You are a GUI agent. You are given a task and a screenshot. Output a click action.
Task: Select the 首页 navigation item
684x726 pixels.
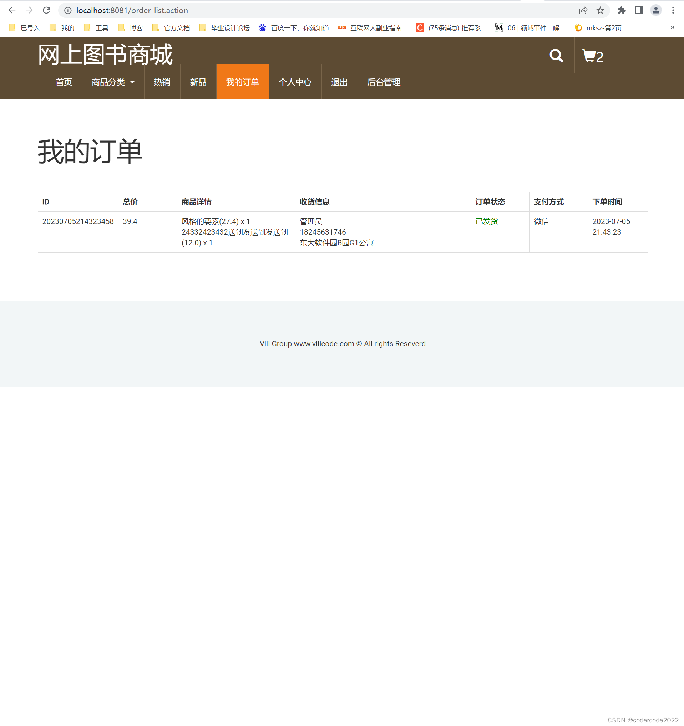click(64, 82)
